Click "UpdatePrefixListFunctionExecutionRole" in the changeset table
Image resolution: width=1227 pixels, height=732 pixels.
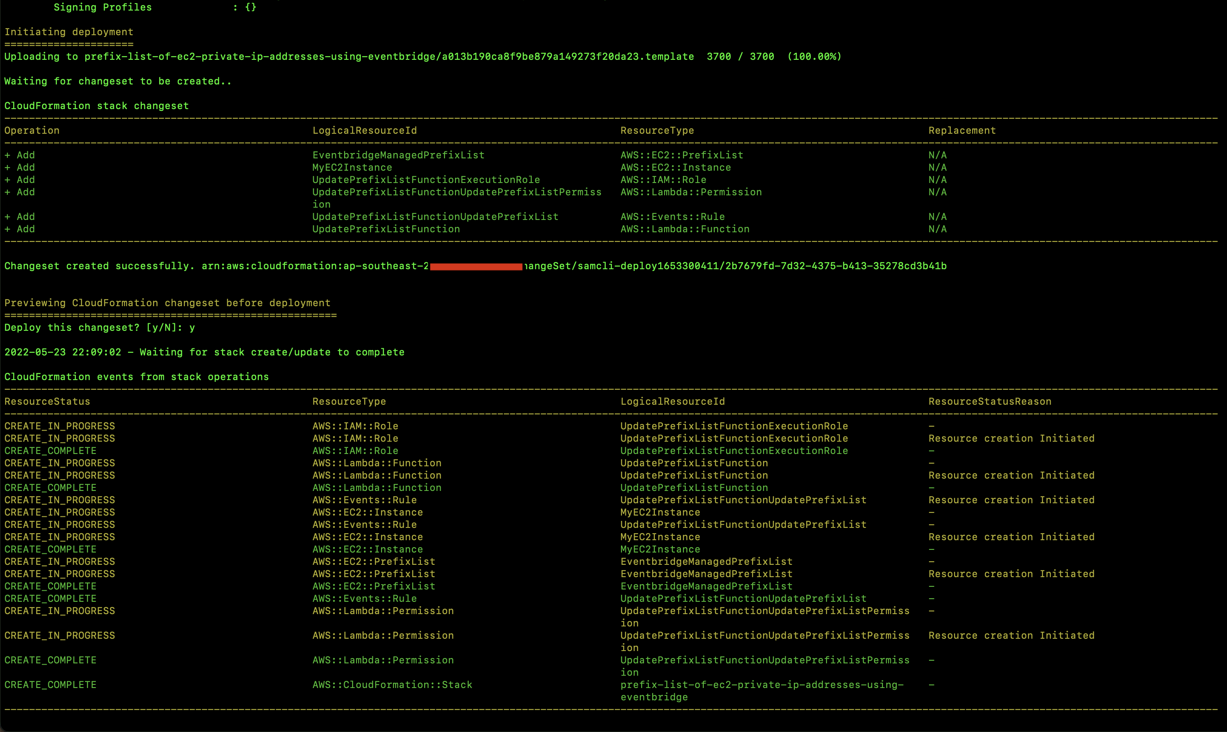pyautogui.click(x=426, y=180)
